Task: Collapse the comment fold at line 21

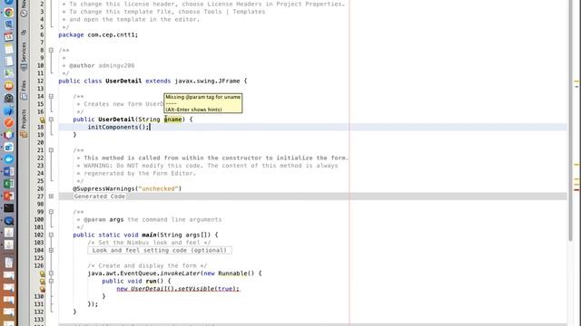Action: tap(51, 150)
